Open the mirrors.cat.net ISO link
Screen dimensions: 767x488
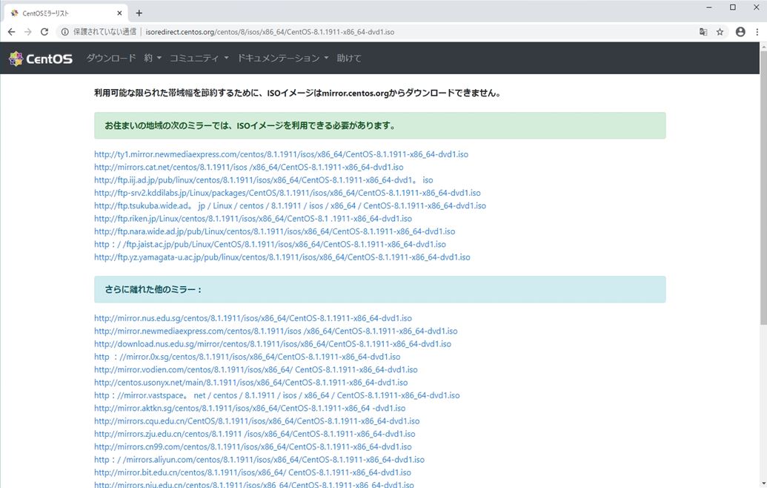pyautogui.click(x=249, y=167)
